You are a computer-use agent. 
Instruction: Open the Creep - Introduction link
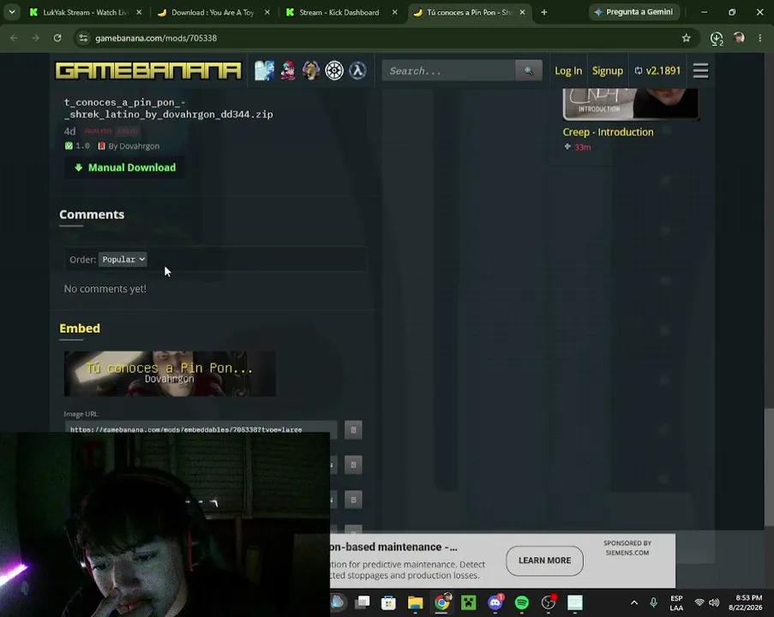(x=608, y=132)
